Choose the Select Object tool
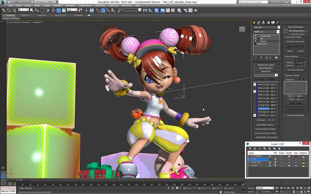Image resolution: width=311 pixels, height=194 pixels. tap(31, 10)
